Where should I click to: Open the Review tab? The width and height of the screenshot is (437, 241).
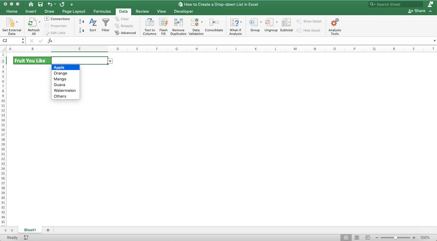[142, 11]
